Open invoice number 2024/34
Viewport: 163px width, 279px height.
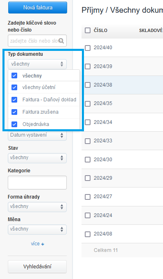pos(103,122)
